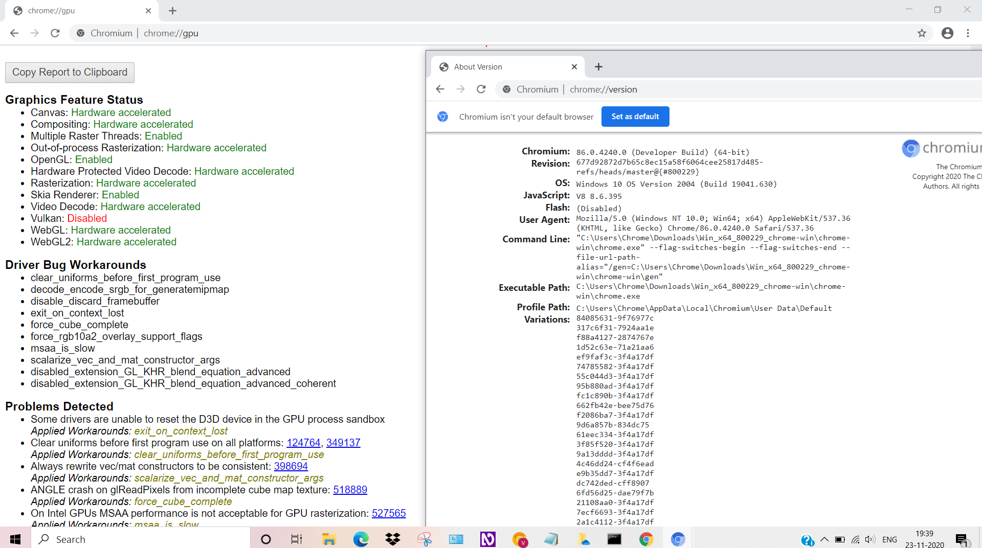The height and width of the screenshot is (548, 982).
Task: Click the JavaScript V8 8.6.395 value
Action: point(599,196)
